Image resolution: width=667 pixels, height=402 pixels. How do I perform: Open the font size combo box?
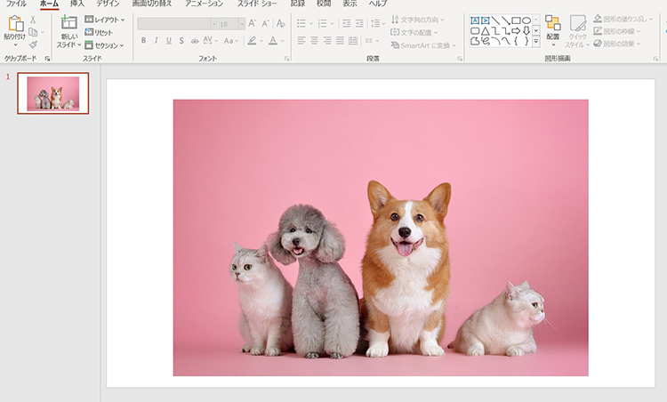(x=229, y=23)
